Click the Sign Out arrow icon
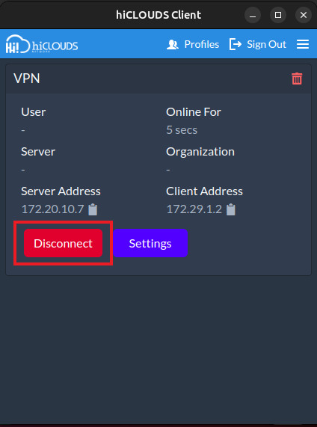This screenshot has width=317, height=427. point(236,44)
